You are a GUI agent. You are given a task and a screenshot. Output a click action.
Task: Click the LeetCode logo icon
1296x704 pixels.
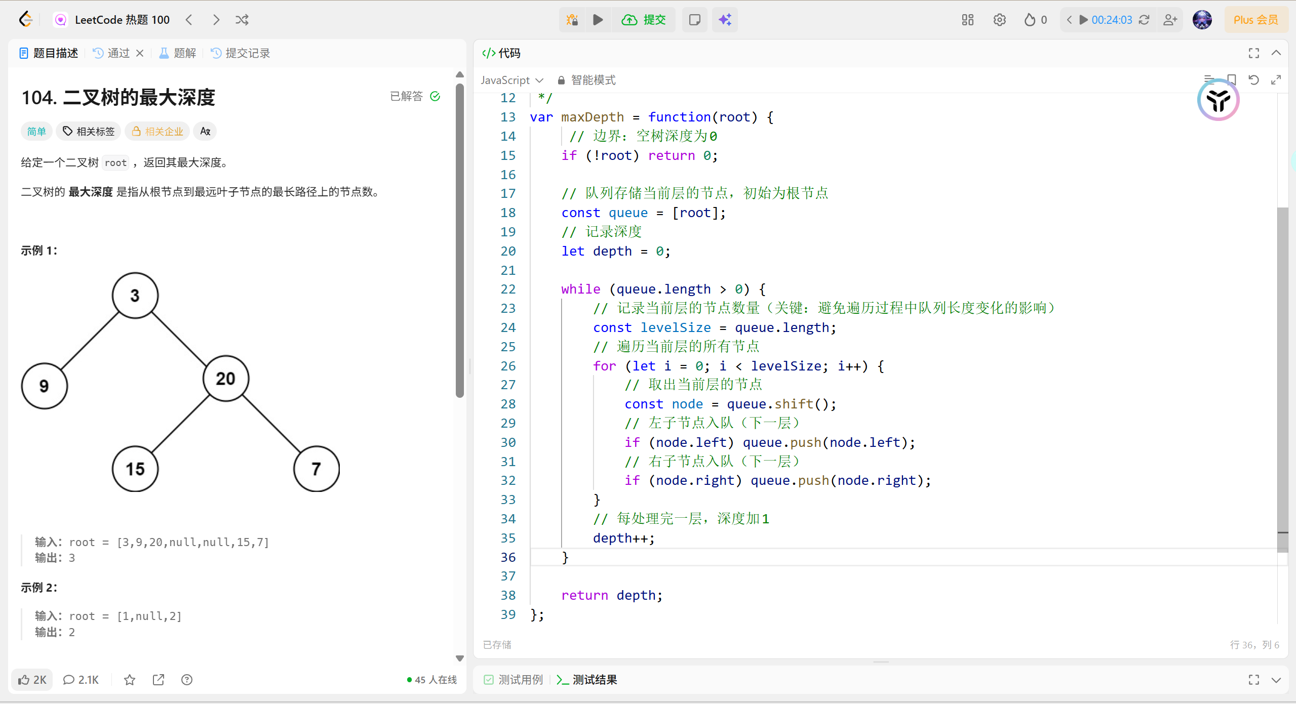pyautogui.click(x=25, y=20)
